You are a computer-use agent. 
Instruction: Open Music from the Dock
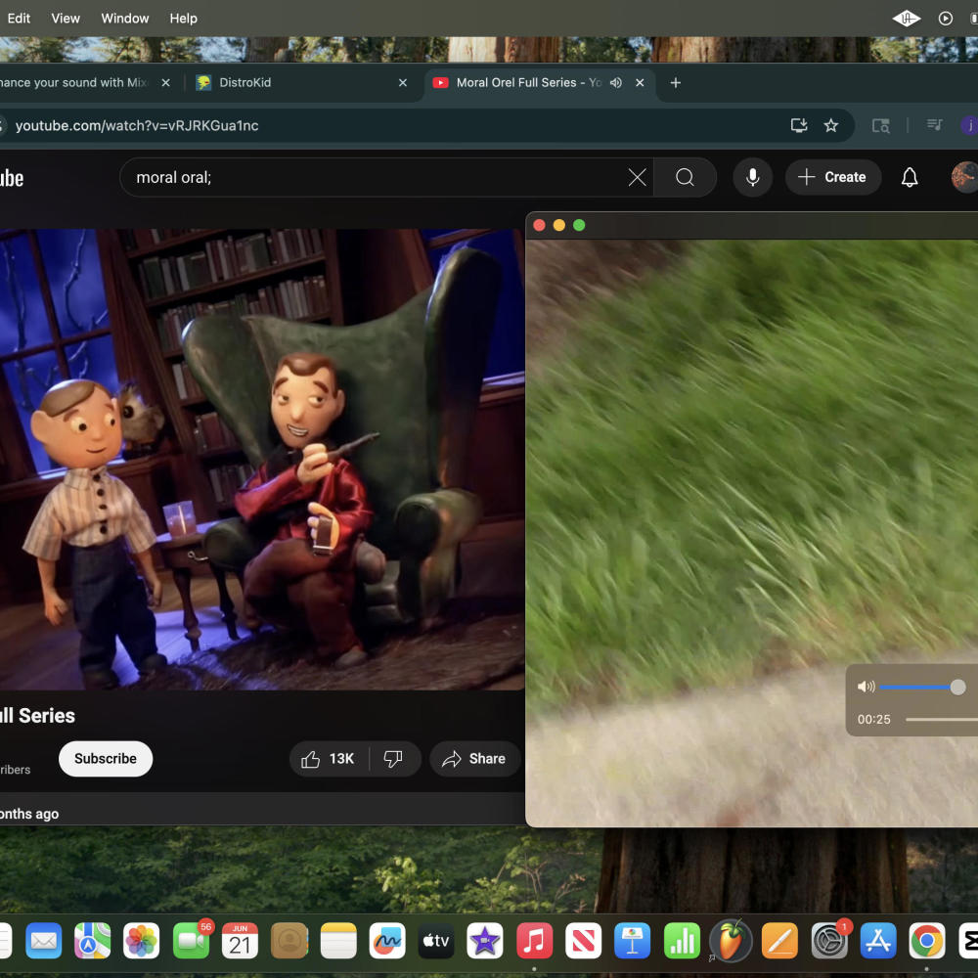click(535, 940)
